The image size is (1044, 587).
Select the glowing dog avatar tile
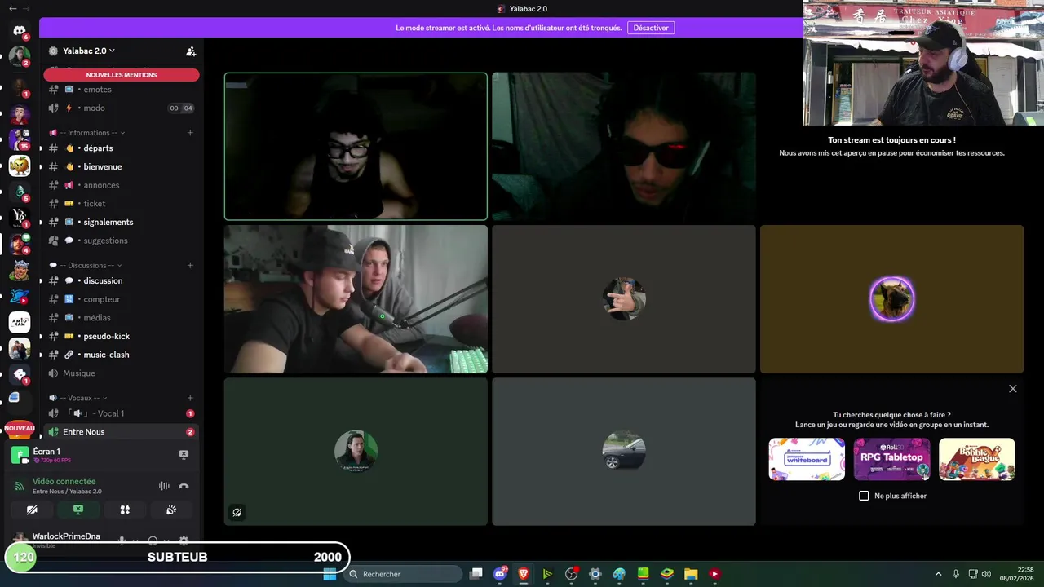(x=891, y=299)
